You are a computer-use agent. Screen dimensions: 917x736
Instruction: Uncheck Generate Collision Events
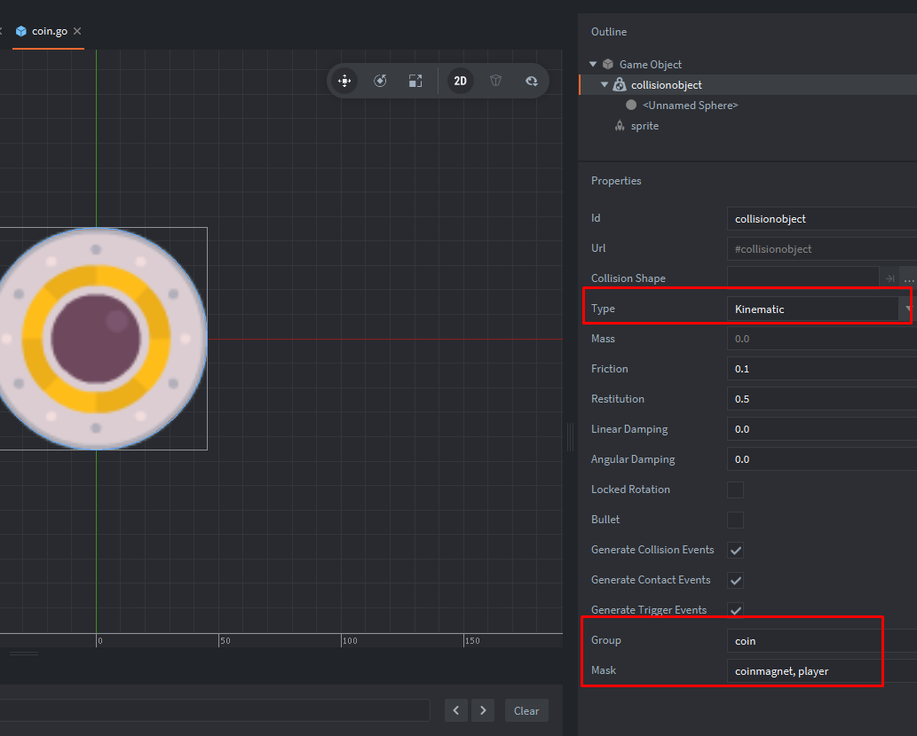click(x=735, y=551)
